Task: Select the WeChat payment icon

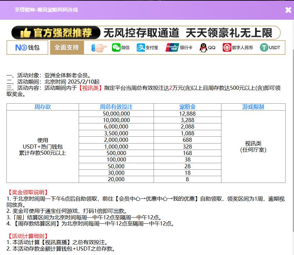Action: click(116, 48)
